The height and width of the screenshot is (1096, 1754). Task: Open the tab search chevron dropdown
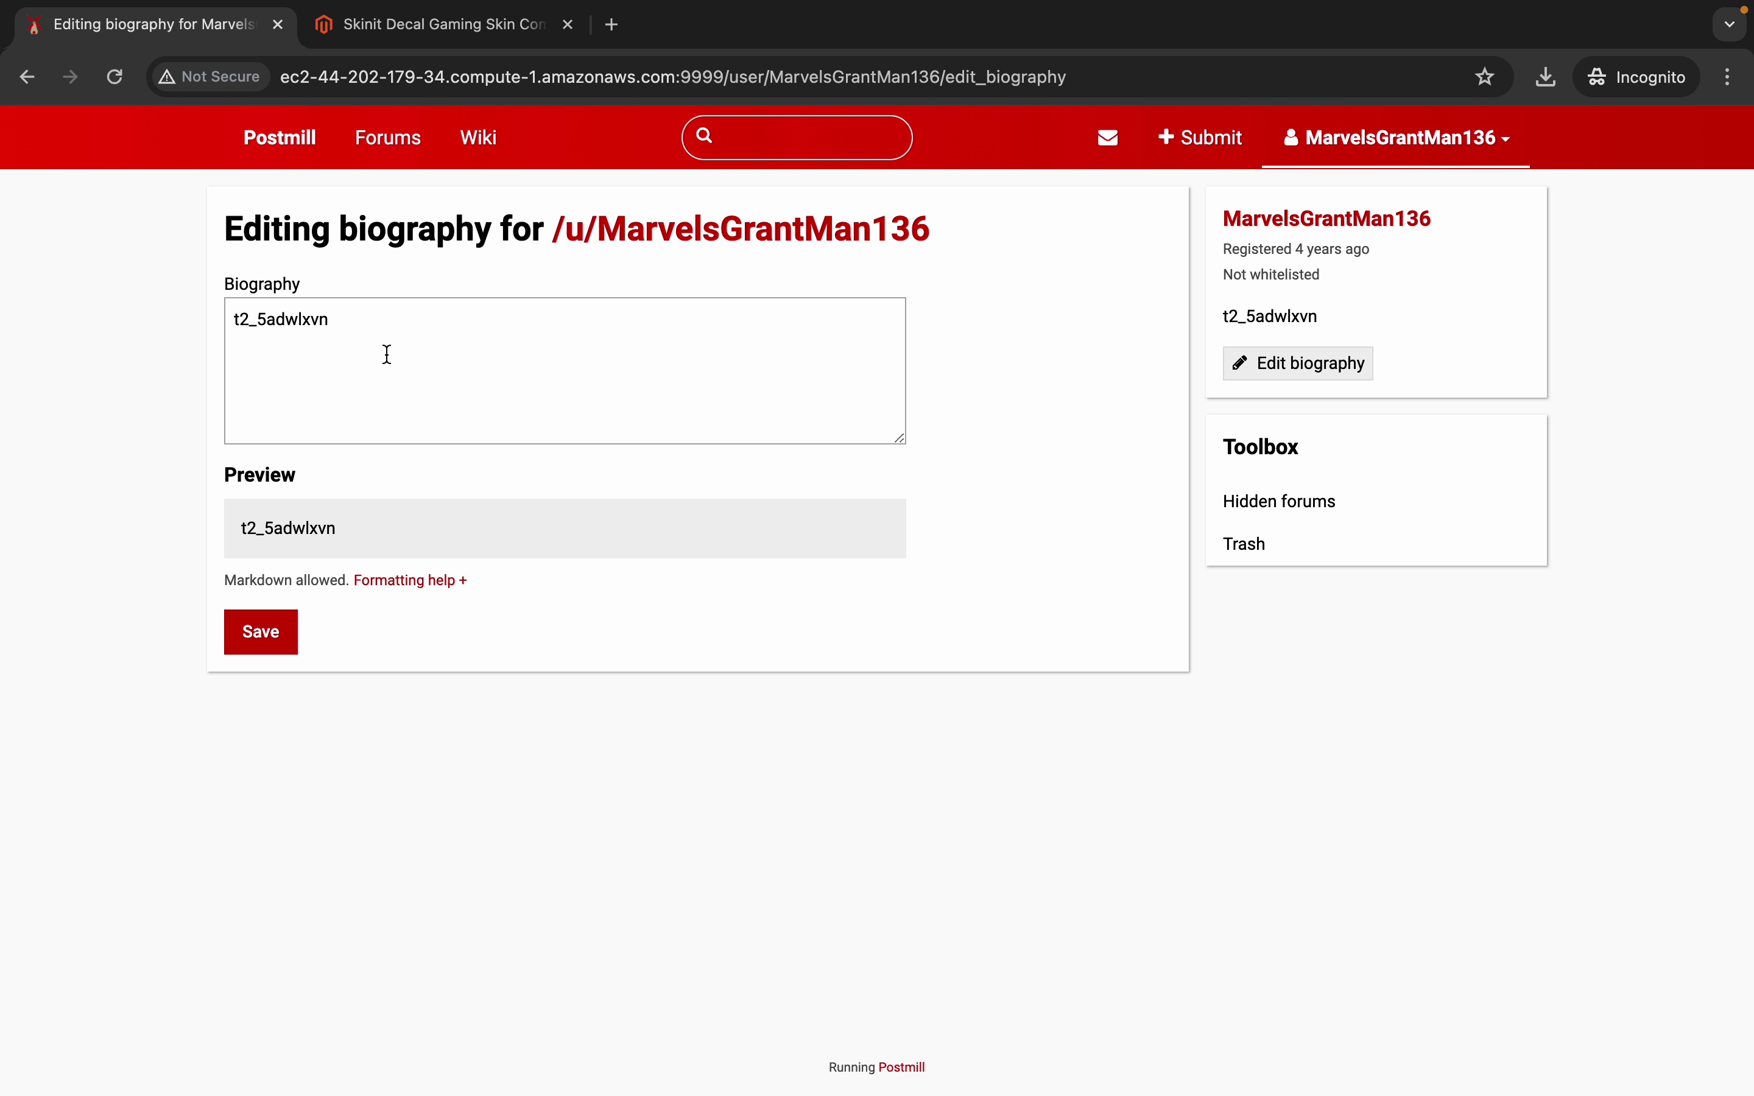click(1730, 24)
